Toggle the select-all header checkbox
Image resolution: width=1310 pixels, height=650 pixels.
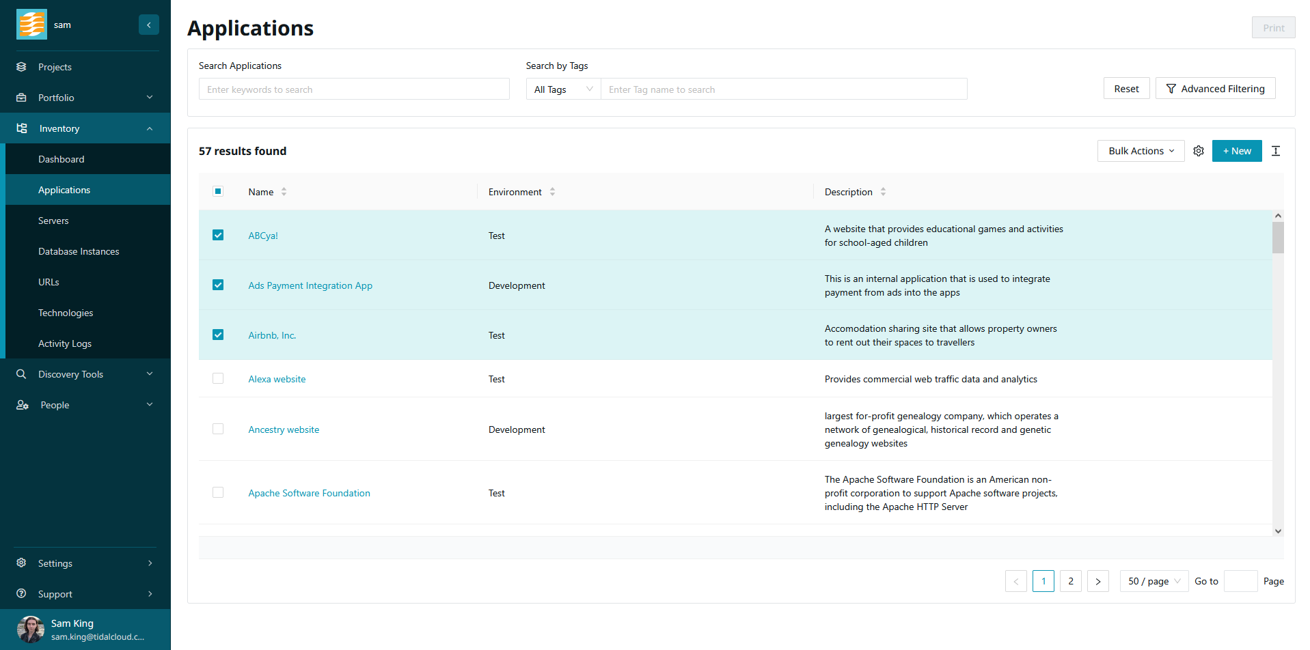(x=218, y=191)
